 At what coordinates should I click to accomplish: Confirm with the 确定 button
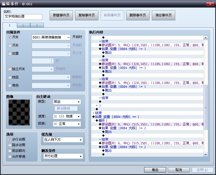click(x=155, y=170)
